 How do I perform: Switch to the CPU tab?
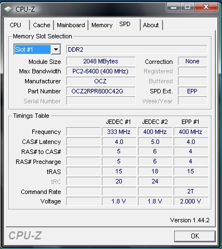[x=16, y=25]
